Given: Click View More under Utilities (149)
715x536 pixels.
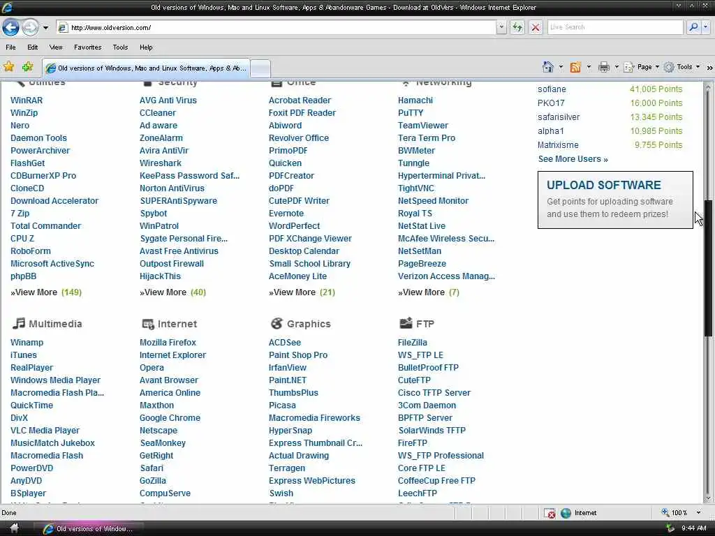Looking at the screenshot, I should click(x=45, y=292).
